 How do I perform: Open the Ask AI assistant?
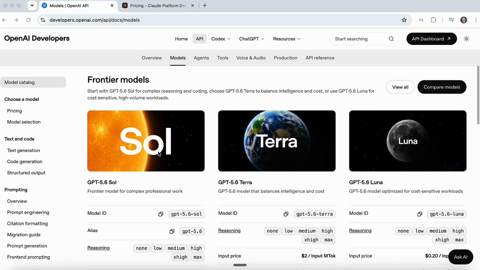pos(460,257)
